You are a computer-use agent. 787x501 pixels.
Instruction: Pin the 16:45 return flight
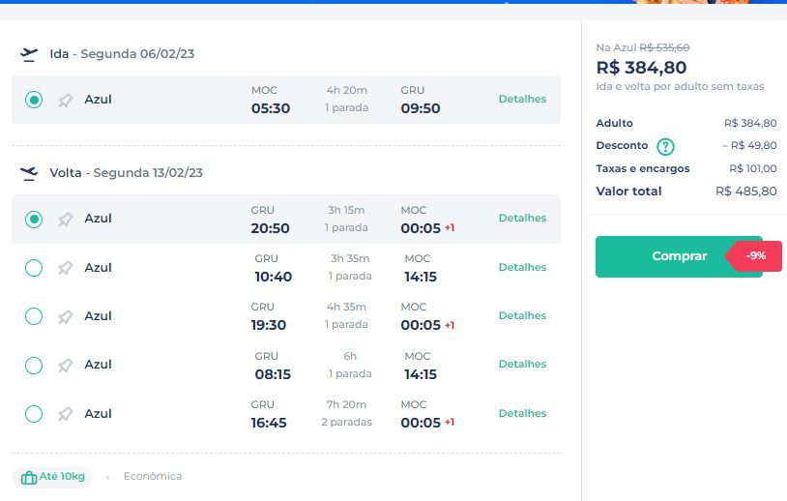(x=65, y=414)
